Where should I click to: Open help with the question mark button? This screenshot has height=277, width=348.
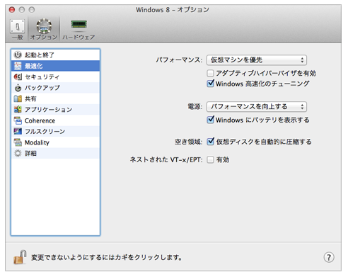click(x=329, y=257)
